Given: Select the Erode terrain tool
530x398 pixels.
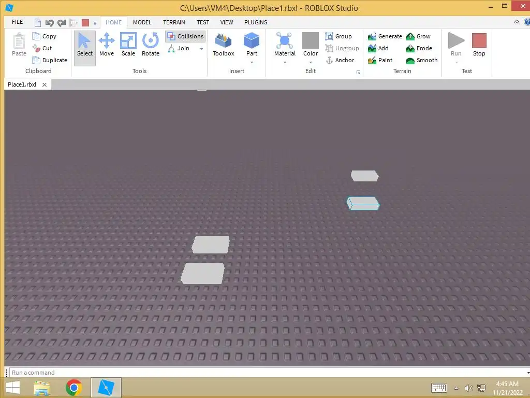Looking at the screenshot, I should coord(419,48).
